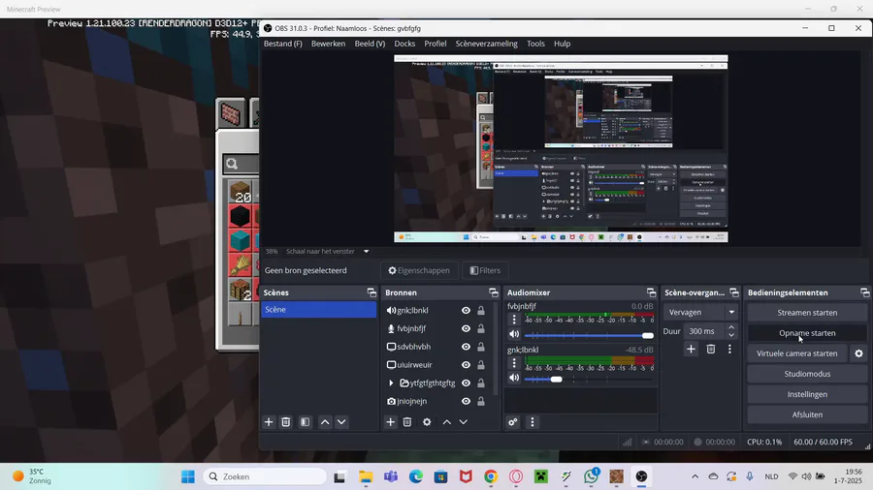This screenshot has width=873, height=490.
Task: Open File Explorer from the taskbar
Action: coord(366,476)
